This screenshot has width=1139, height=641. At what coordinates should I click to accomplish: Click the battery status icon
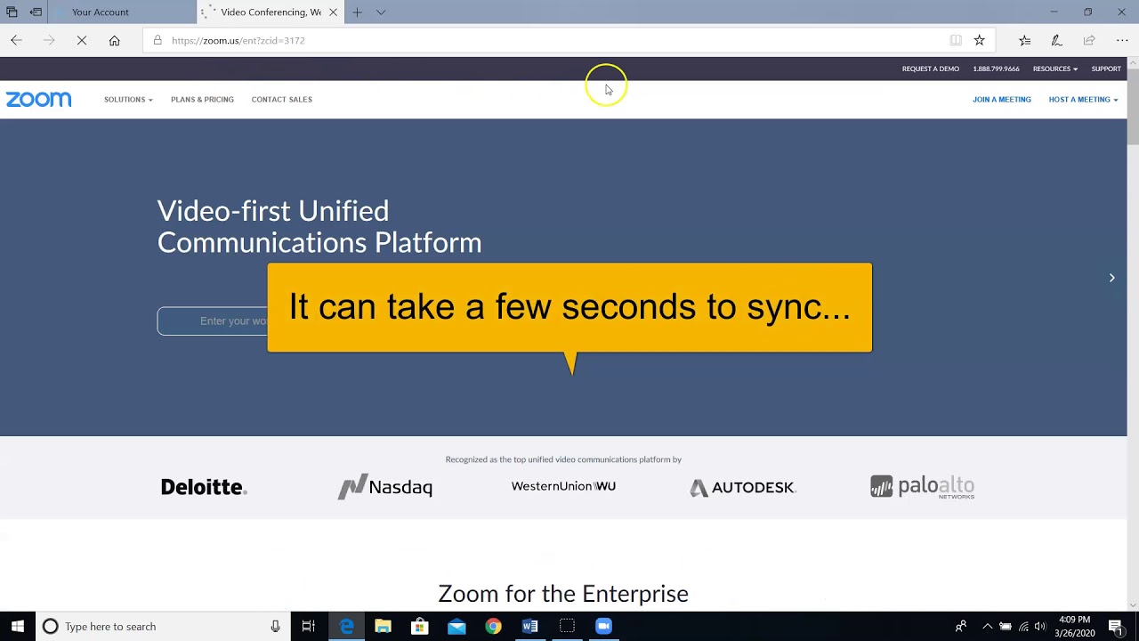click(1006, 627)
